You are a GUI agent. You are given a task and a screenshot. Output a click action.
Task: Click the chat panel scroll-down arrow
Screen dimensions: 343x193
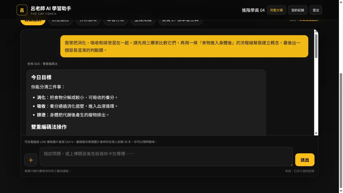click(x=316, y=133)
